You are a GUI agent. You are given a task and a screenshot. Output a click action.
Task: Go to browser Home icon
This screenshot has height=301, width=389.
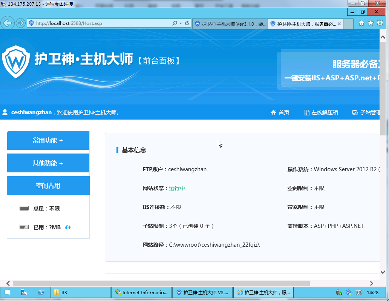click(361, 23)
